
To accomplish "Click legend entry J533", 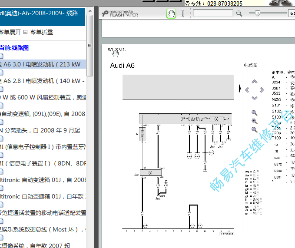I will [276, 93].
